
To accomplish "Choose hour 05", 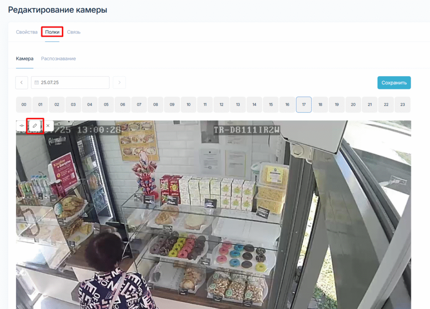I will tap(106, 104).
